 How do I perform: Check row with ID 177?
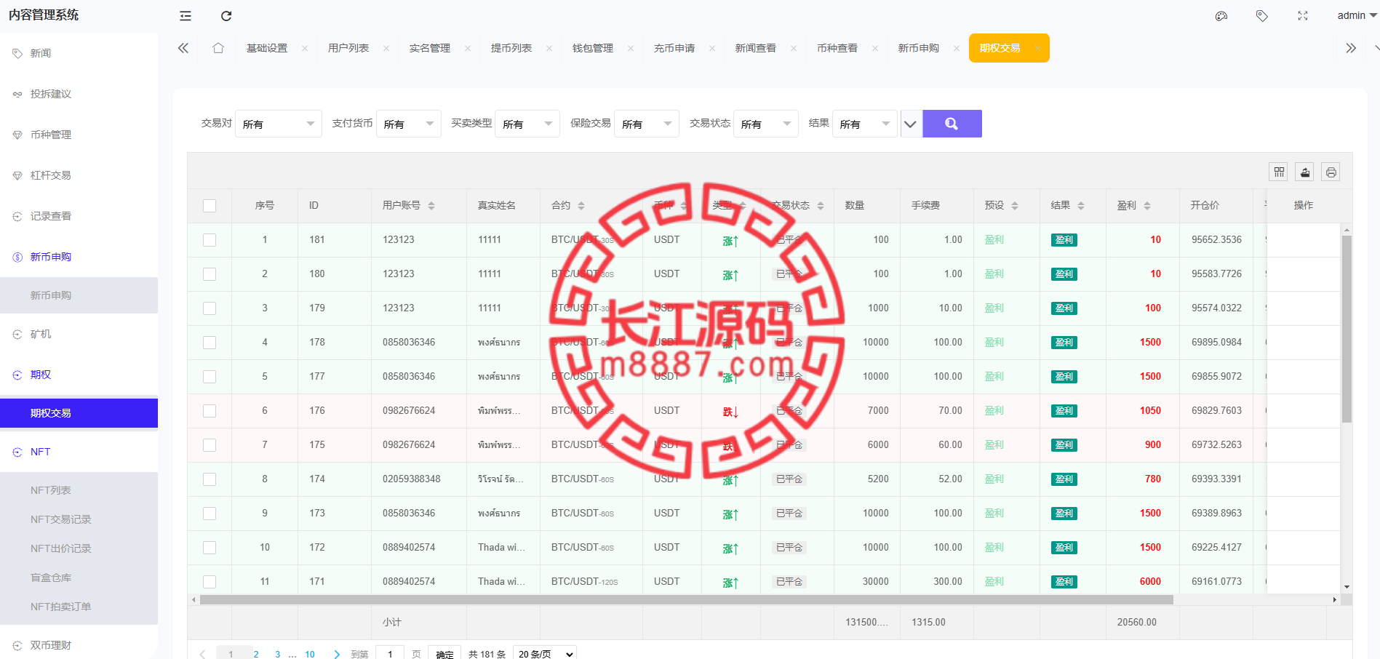click(x=210, y=377)
